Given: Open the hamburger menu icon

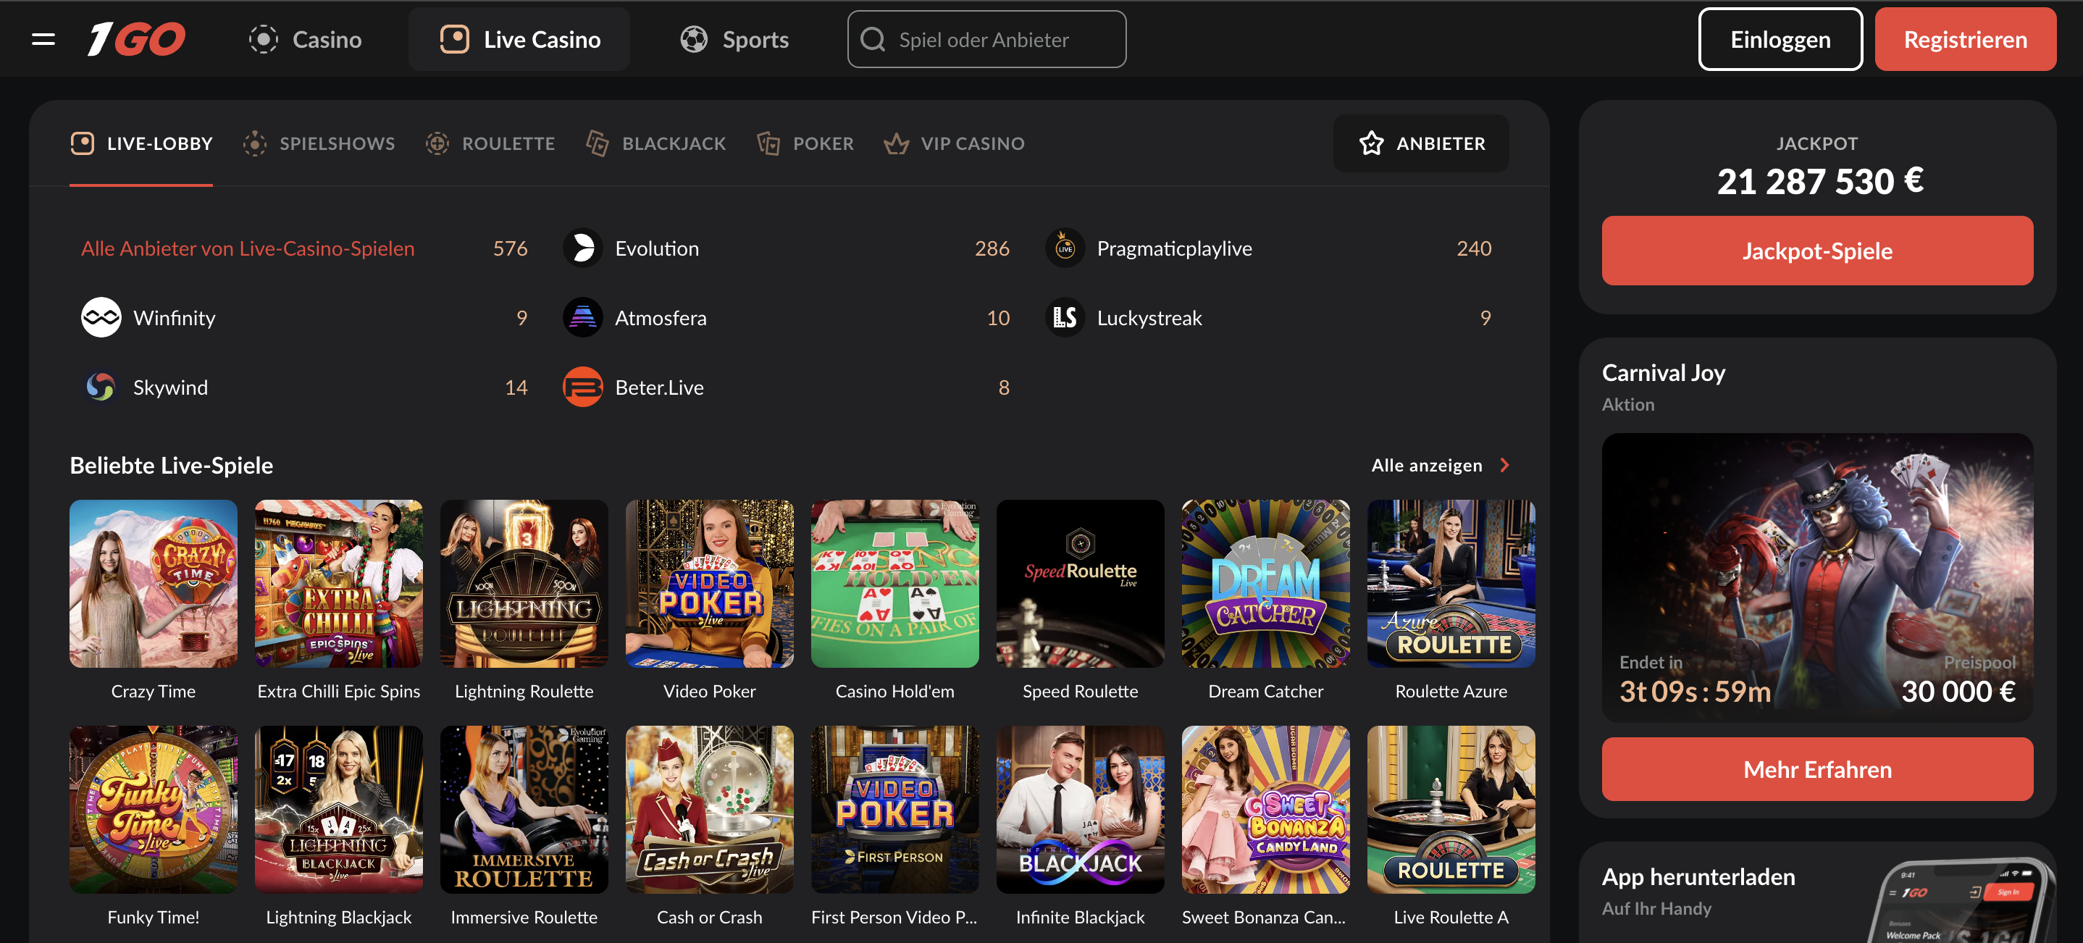Looking at the screenshot, I should click(x=43, y=39).
